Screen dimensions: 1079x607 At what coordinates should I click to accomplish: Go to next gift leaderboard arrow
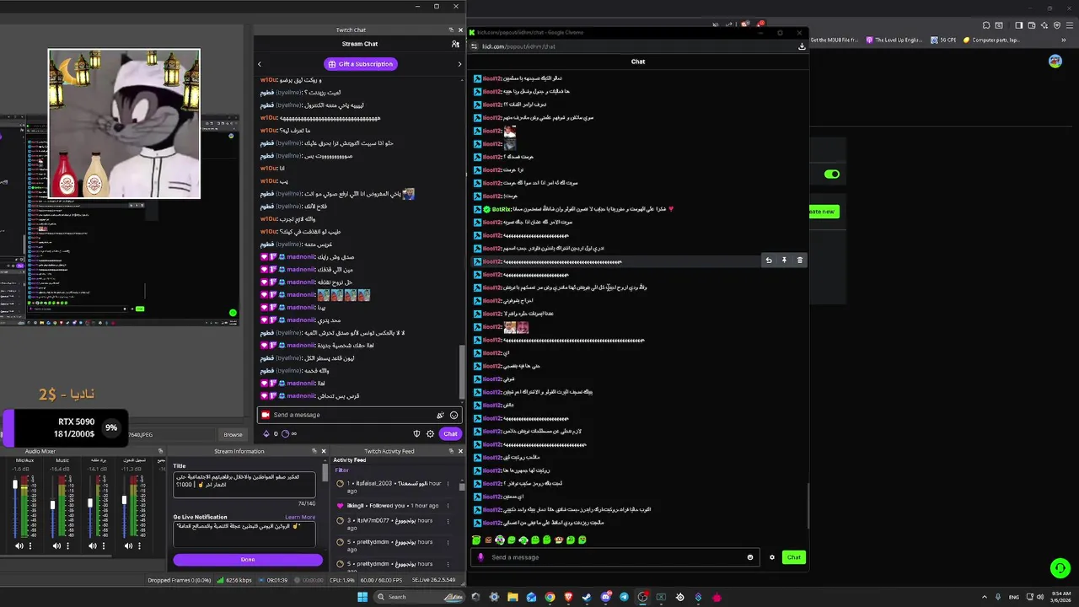(x=459, y=64)
